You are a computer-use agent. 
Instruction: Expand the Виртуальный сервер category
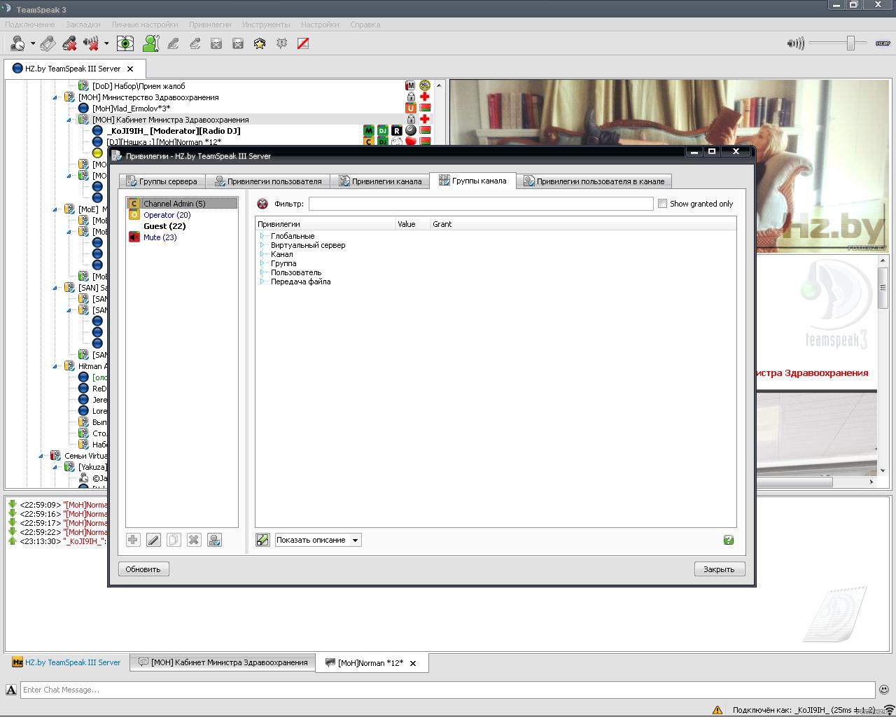click(262, 245)
